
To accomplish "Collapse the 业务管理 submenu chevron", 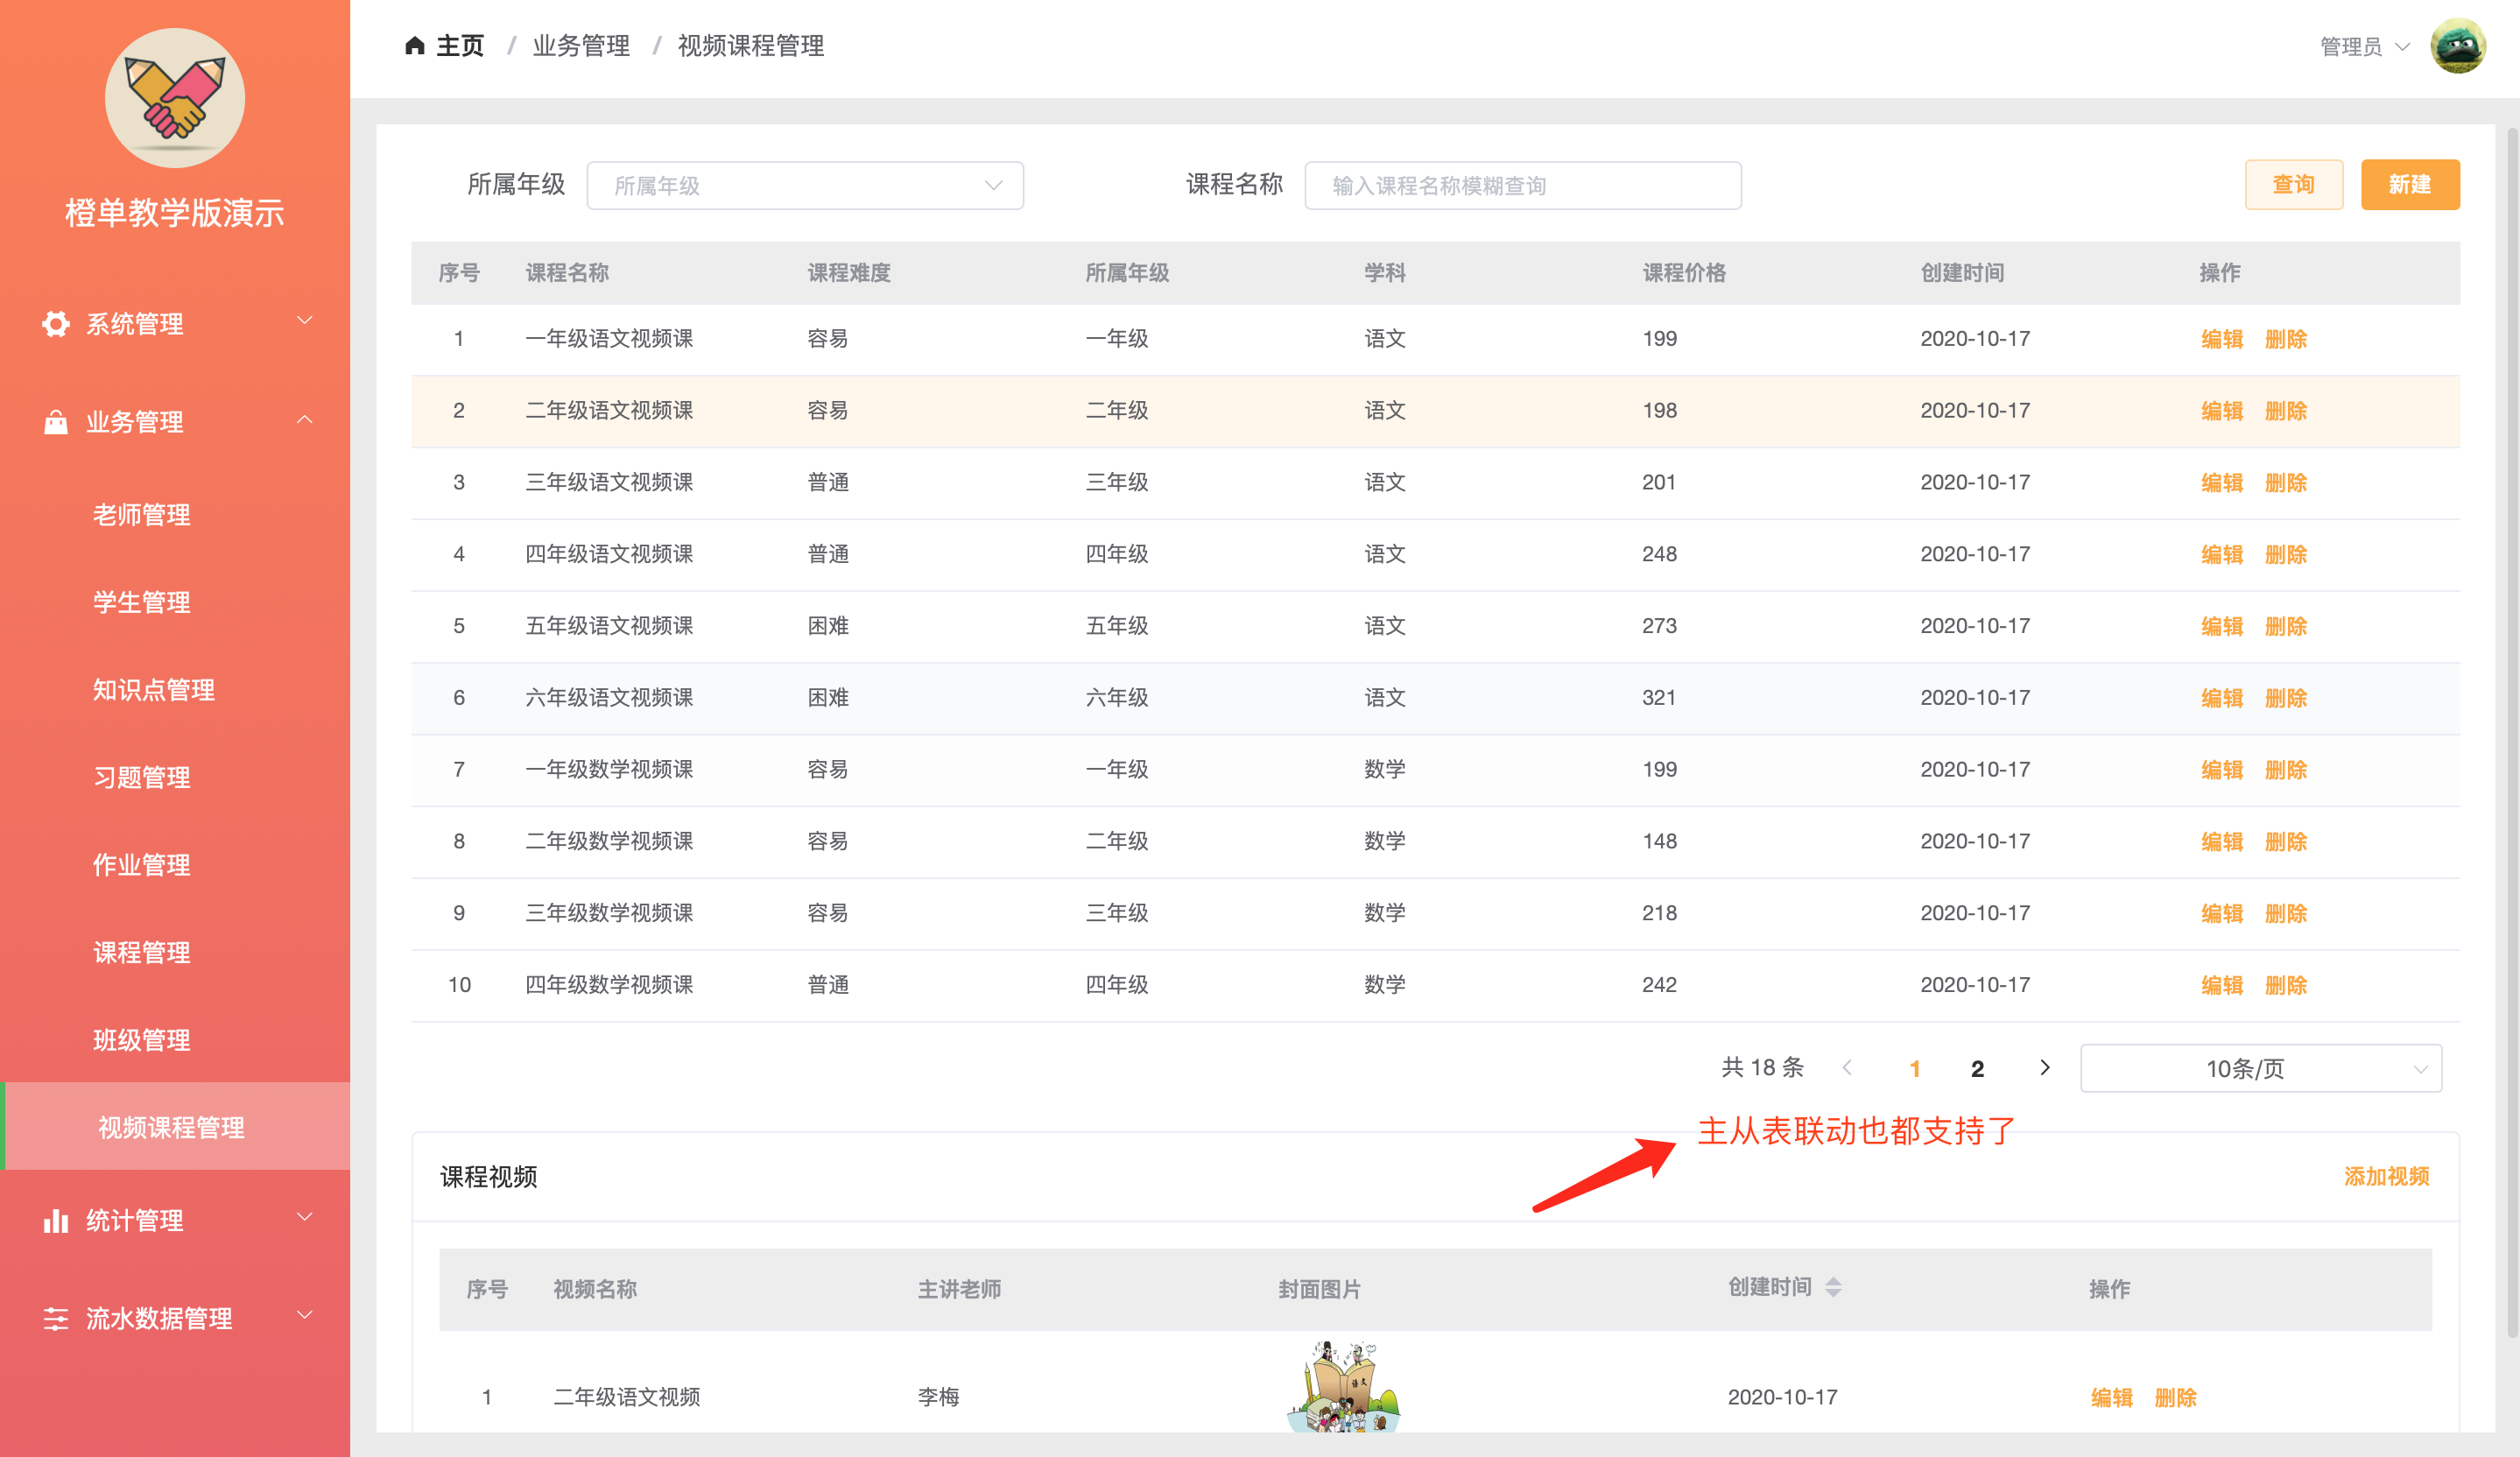I will pos(305,421).
